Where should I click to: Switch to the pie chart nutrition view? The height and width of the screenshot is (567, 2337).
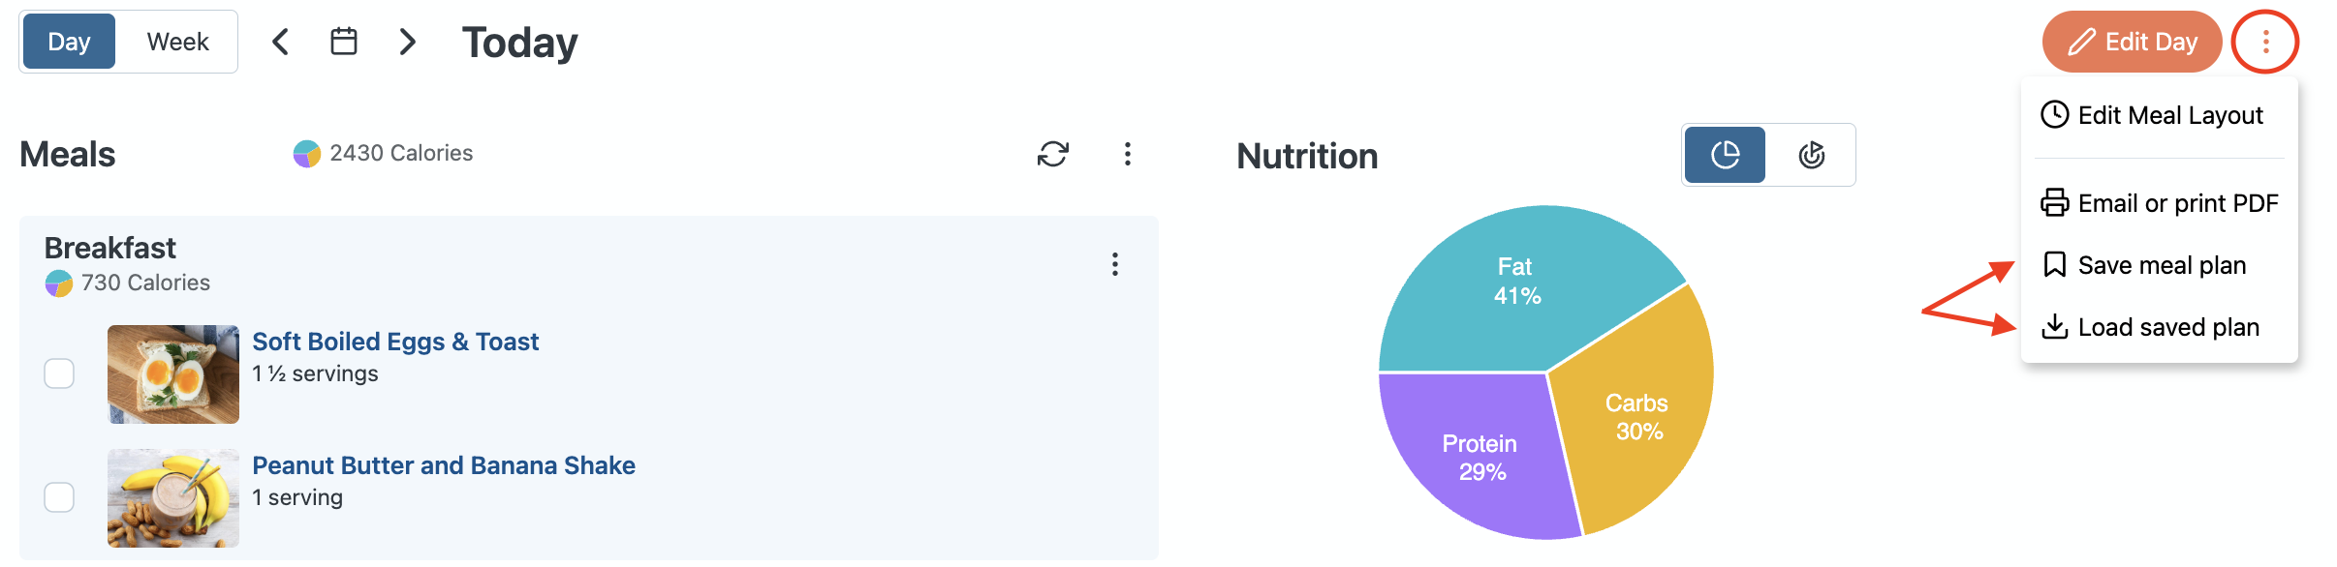pyautogui.click(x=1725, y=155)
